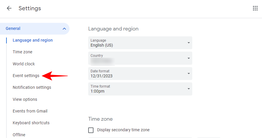Open Event settings in sidebar
The image size is (262, 138).
point(26,76)
